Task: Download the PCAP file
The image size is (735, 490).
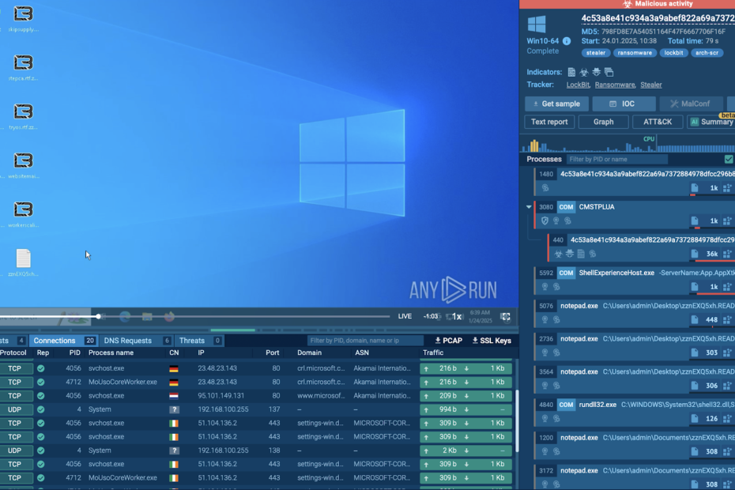Action: coord(448,341)
